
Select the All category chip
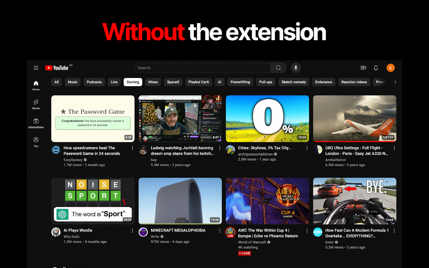57,82
